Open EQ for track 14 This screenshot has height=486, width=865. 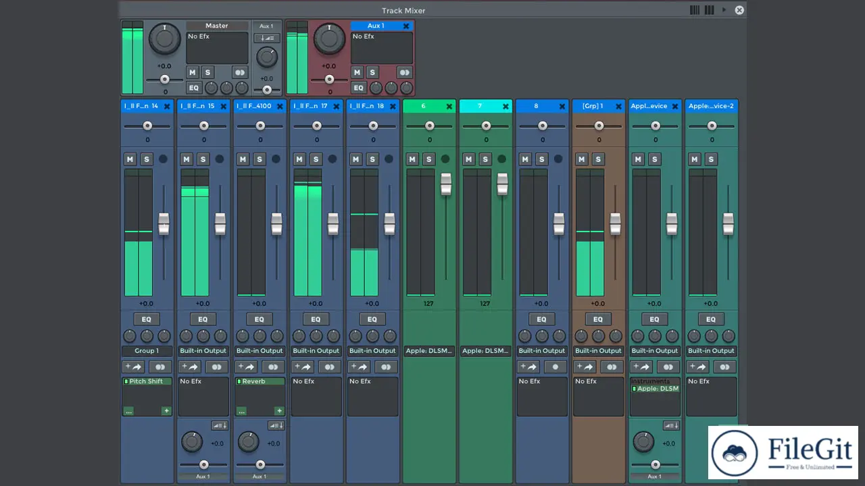pyautogui.click(x=147, y=319)
